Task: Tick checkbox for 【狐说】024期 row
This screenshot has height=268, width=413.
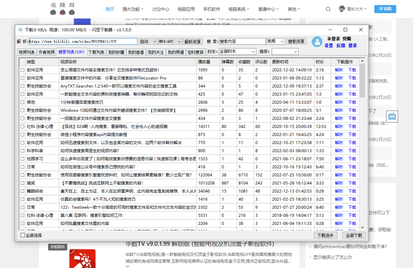Action: point(23,126)
